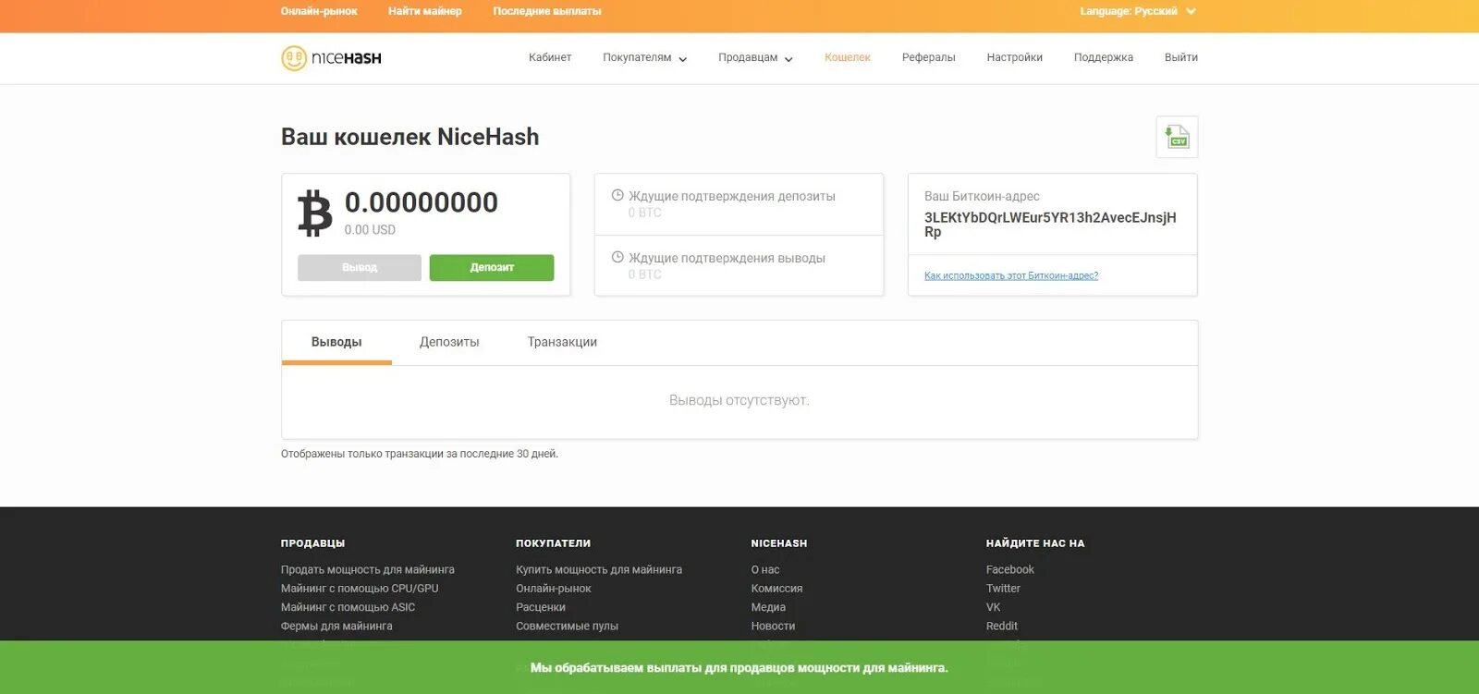This screenshot has height=694, width=1479.
Task: Download the CSV export file
Action: (x=1177, y=137)
